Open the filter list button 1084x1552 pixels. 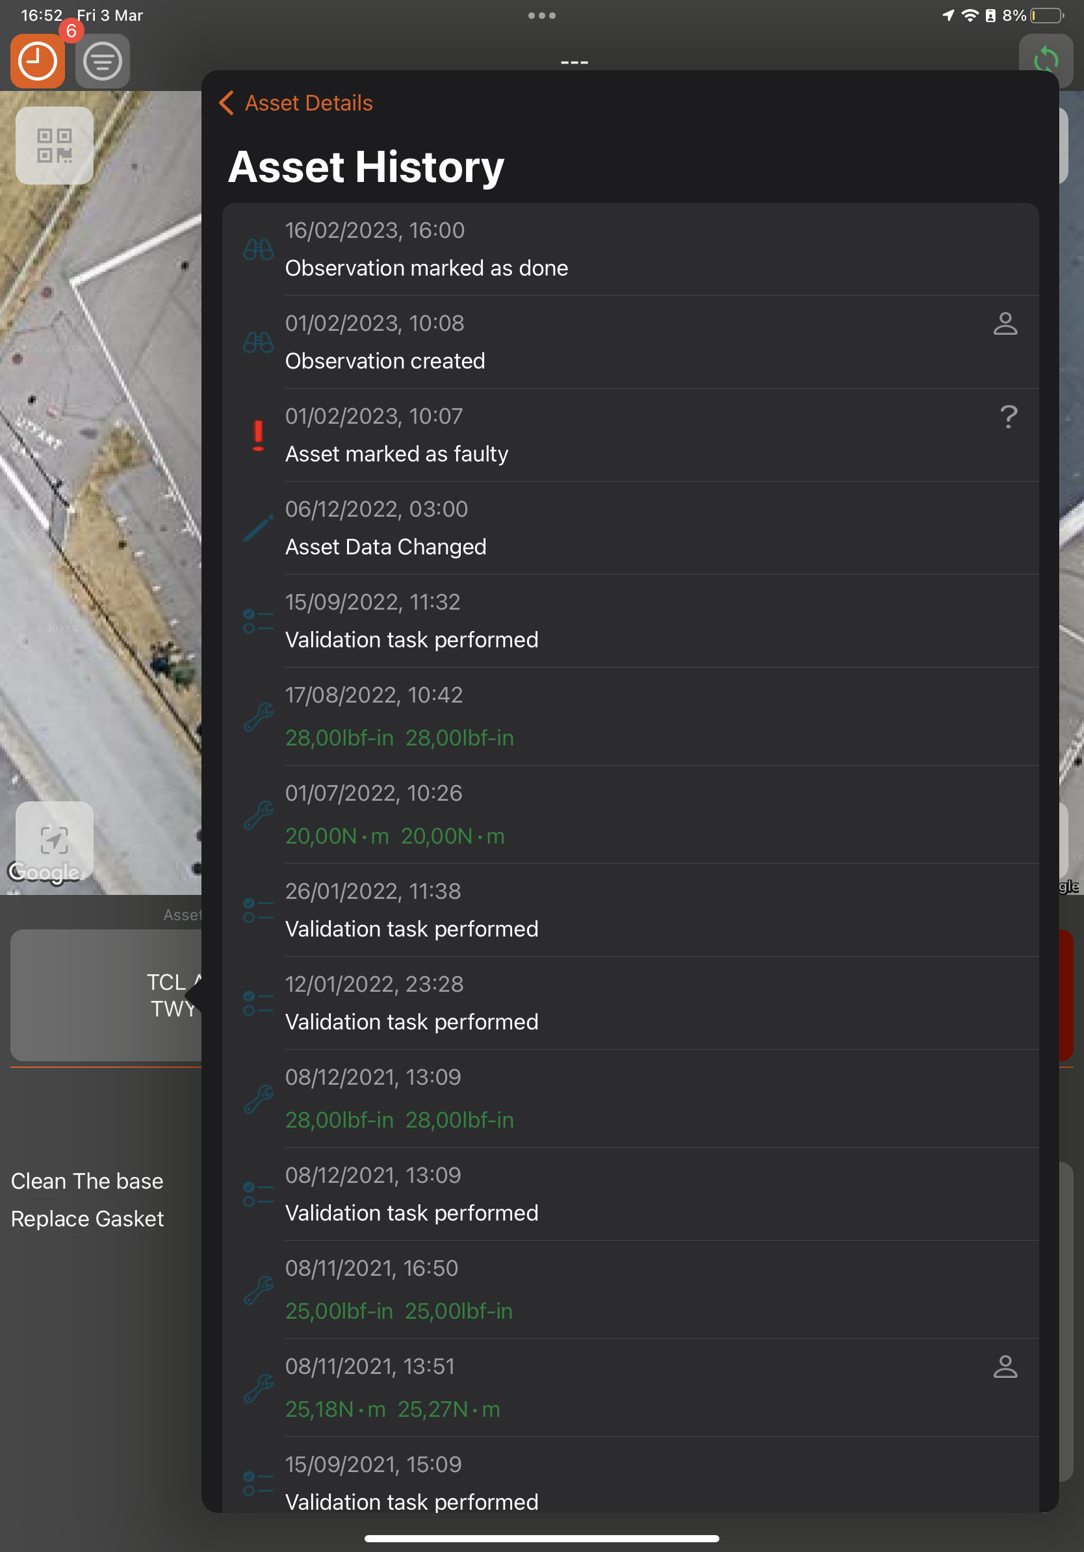[x=102, y=62]
